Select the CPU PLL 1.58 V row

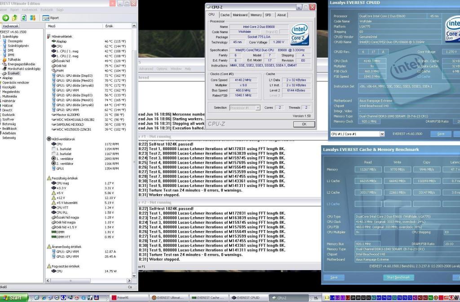(83, 213)
